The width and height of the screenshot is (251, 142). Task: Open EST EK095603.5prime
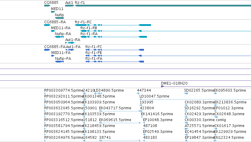[230, 90]
